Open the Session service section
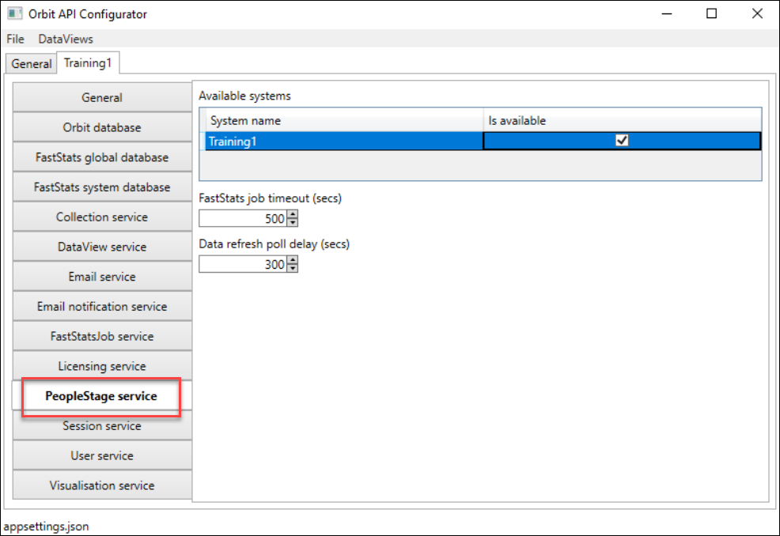The height and width of the screenshot is (536, 780). click(102, 425)
